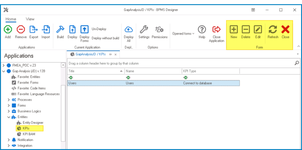
Task: Click the Export application icon
Action: click(34, 30)
